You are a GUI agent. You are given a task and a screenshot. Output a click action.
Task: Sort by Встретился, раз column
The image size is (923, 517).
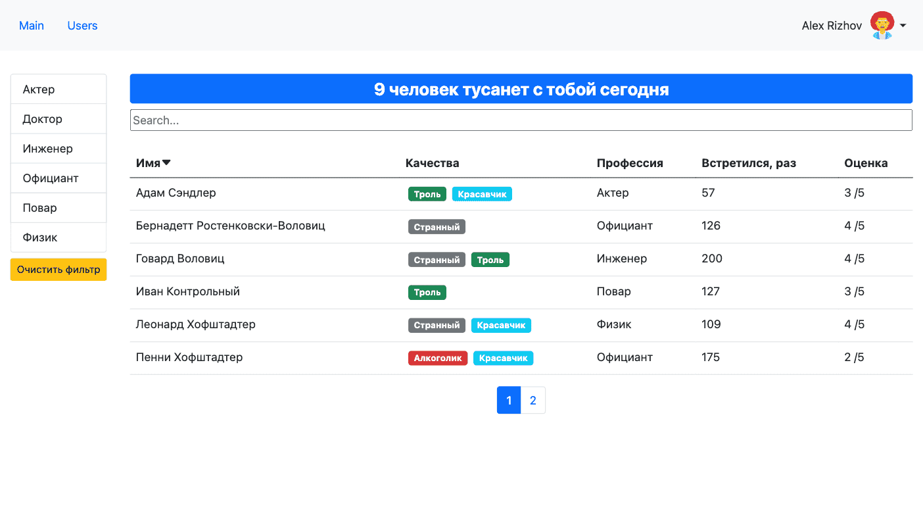(748, 163)
